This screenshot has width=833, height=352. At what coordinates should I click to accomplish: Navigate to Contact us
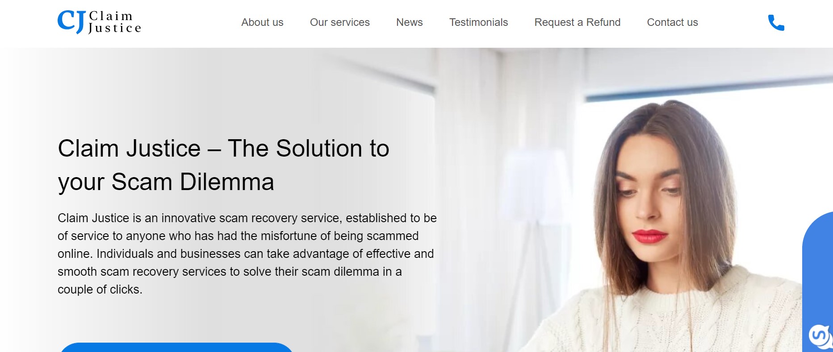[x=672, y=22]
